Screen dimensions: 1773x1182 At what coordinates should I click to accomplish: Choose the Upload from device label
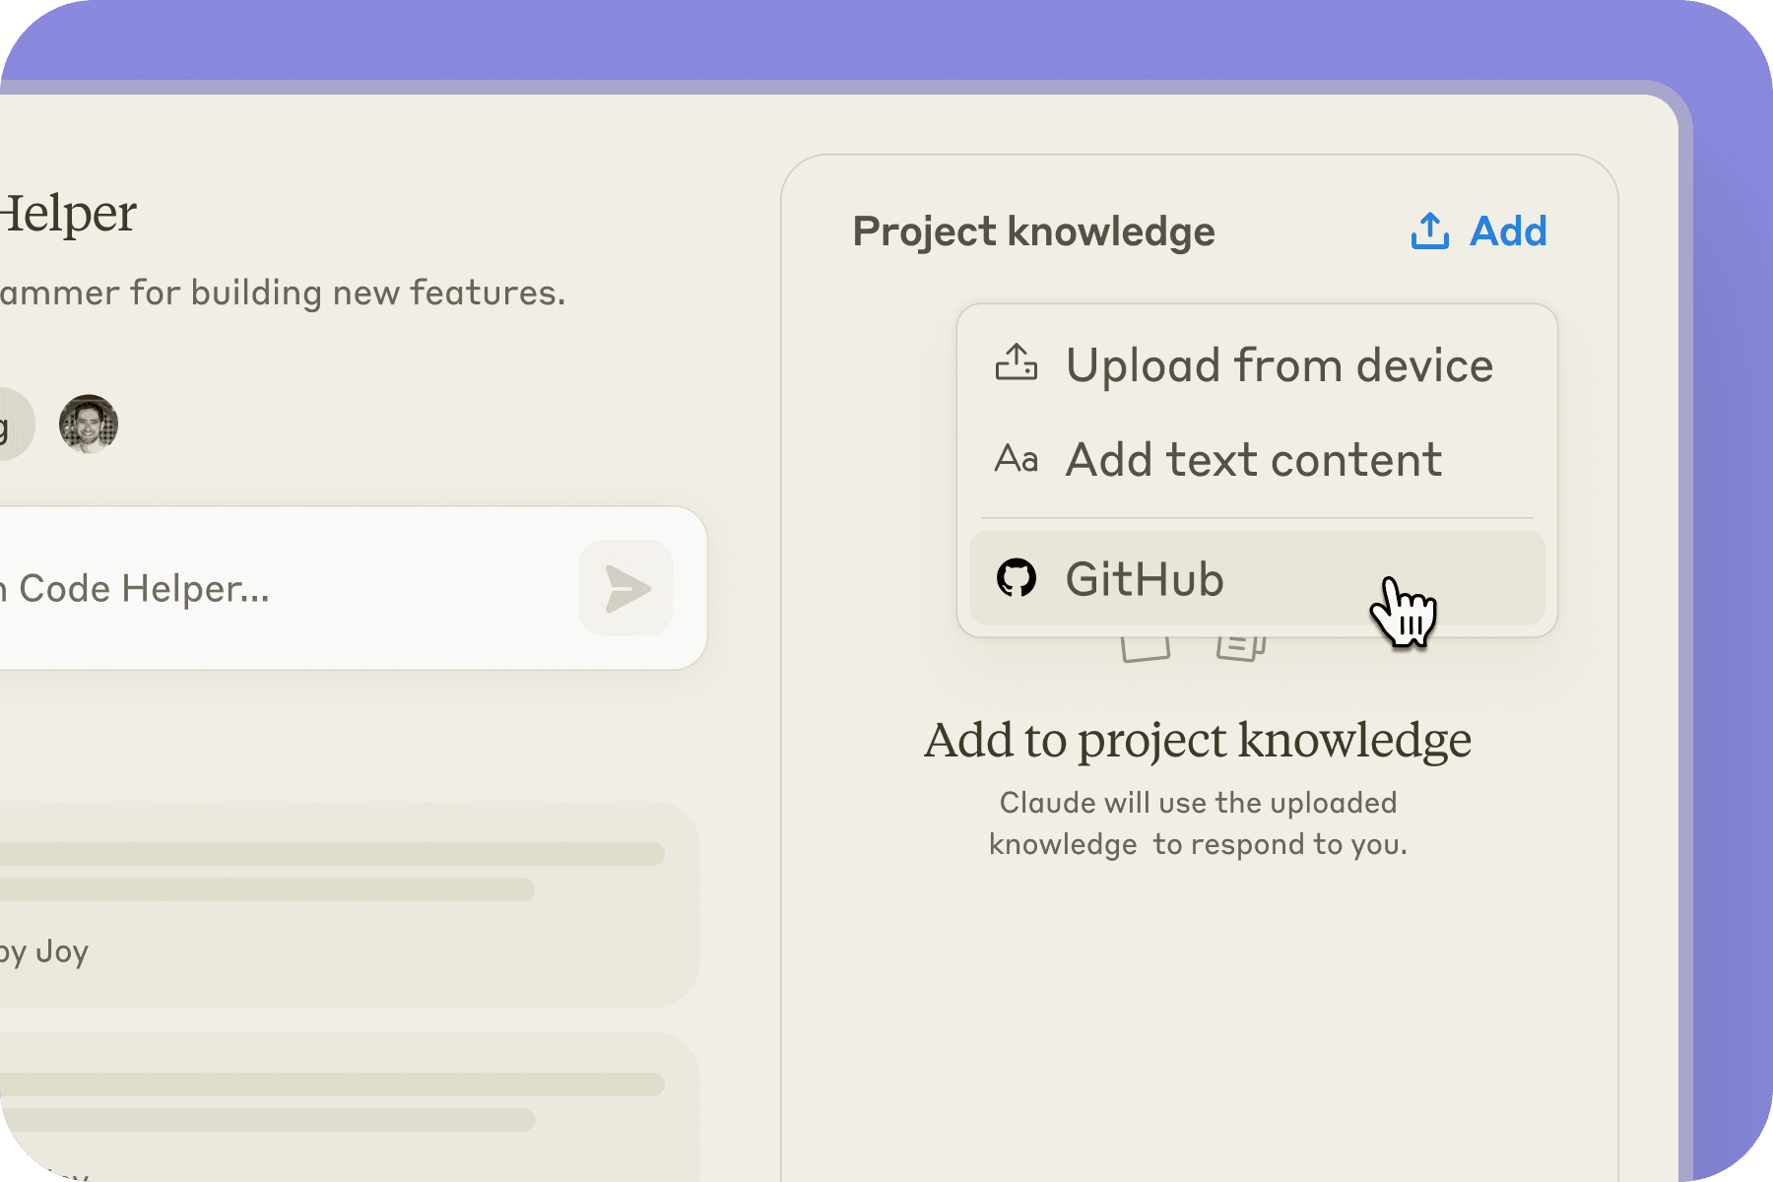[x=1279, y=365]
